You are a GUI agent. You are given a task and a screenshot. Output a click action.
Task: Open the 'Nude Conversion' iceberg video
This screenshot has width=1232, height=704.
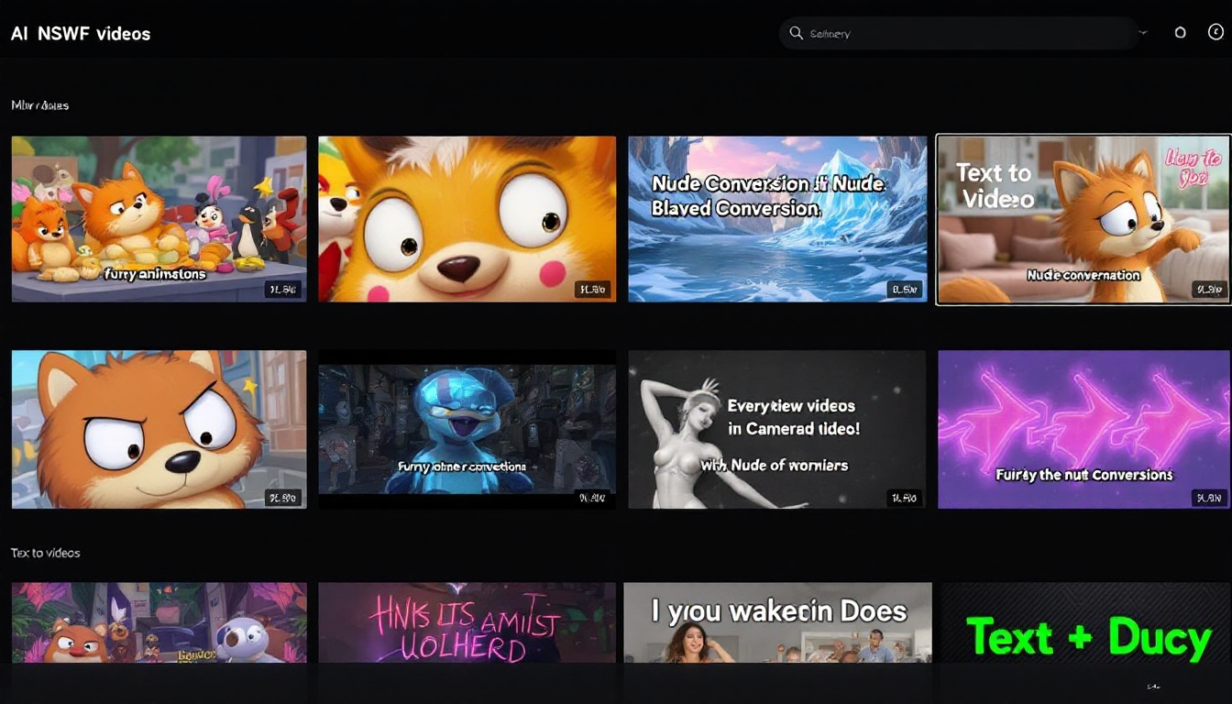click(x=776, y=218)
